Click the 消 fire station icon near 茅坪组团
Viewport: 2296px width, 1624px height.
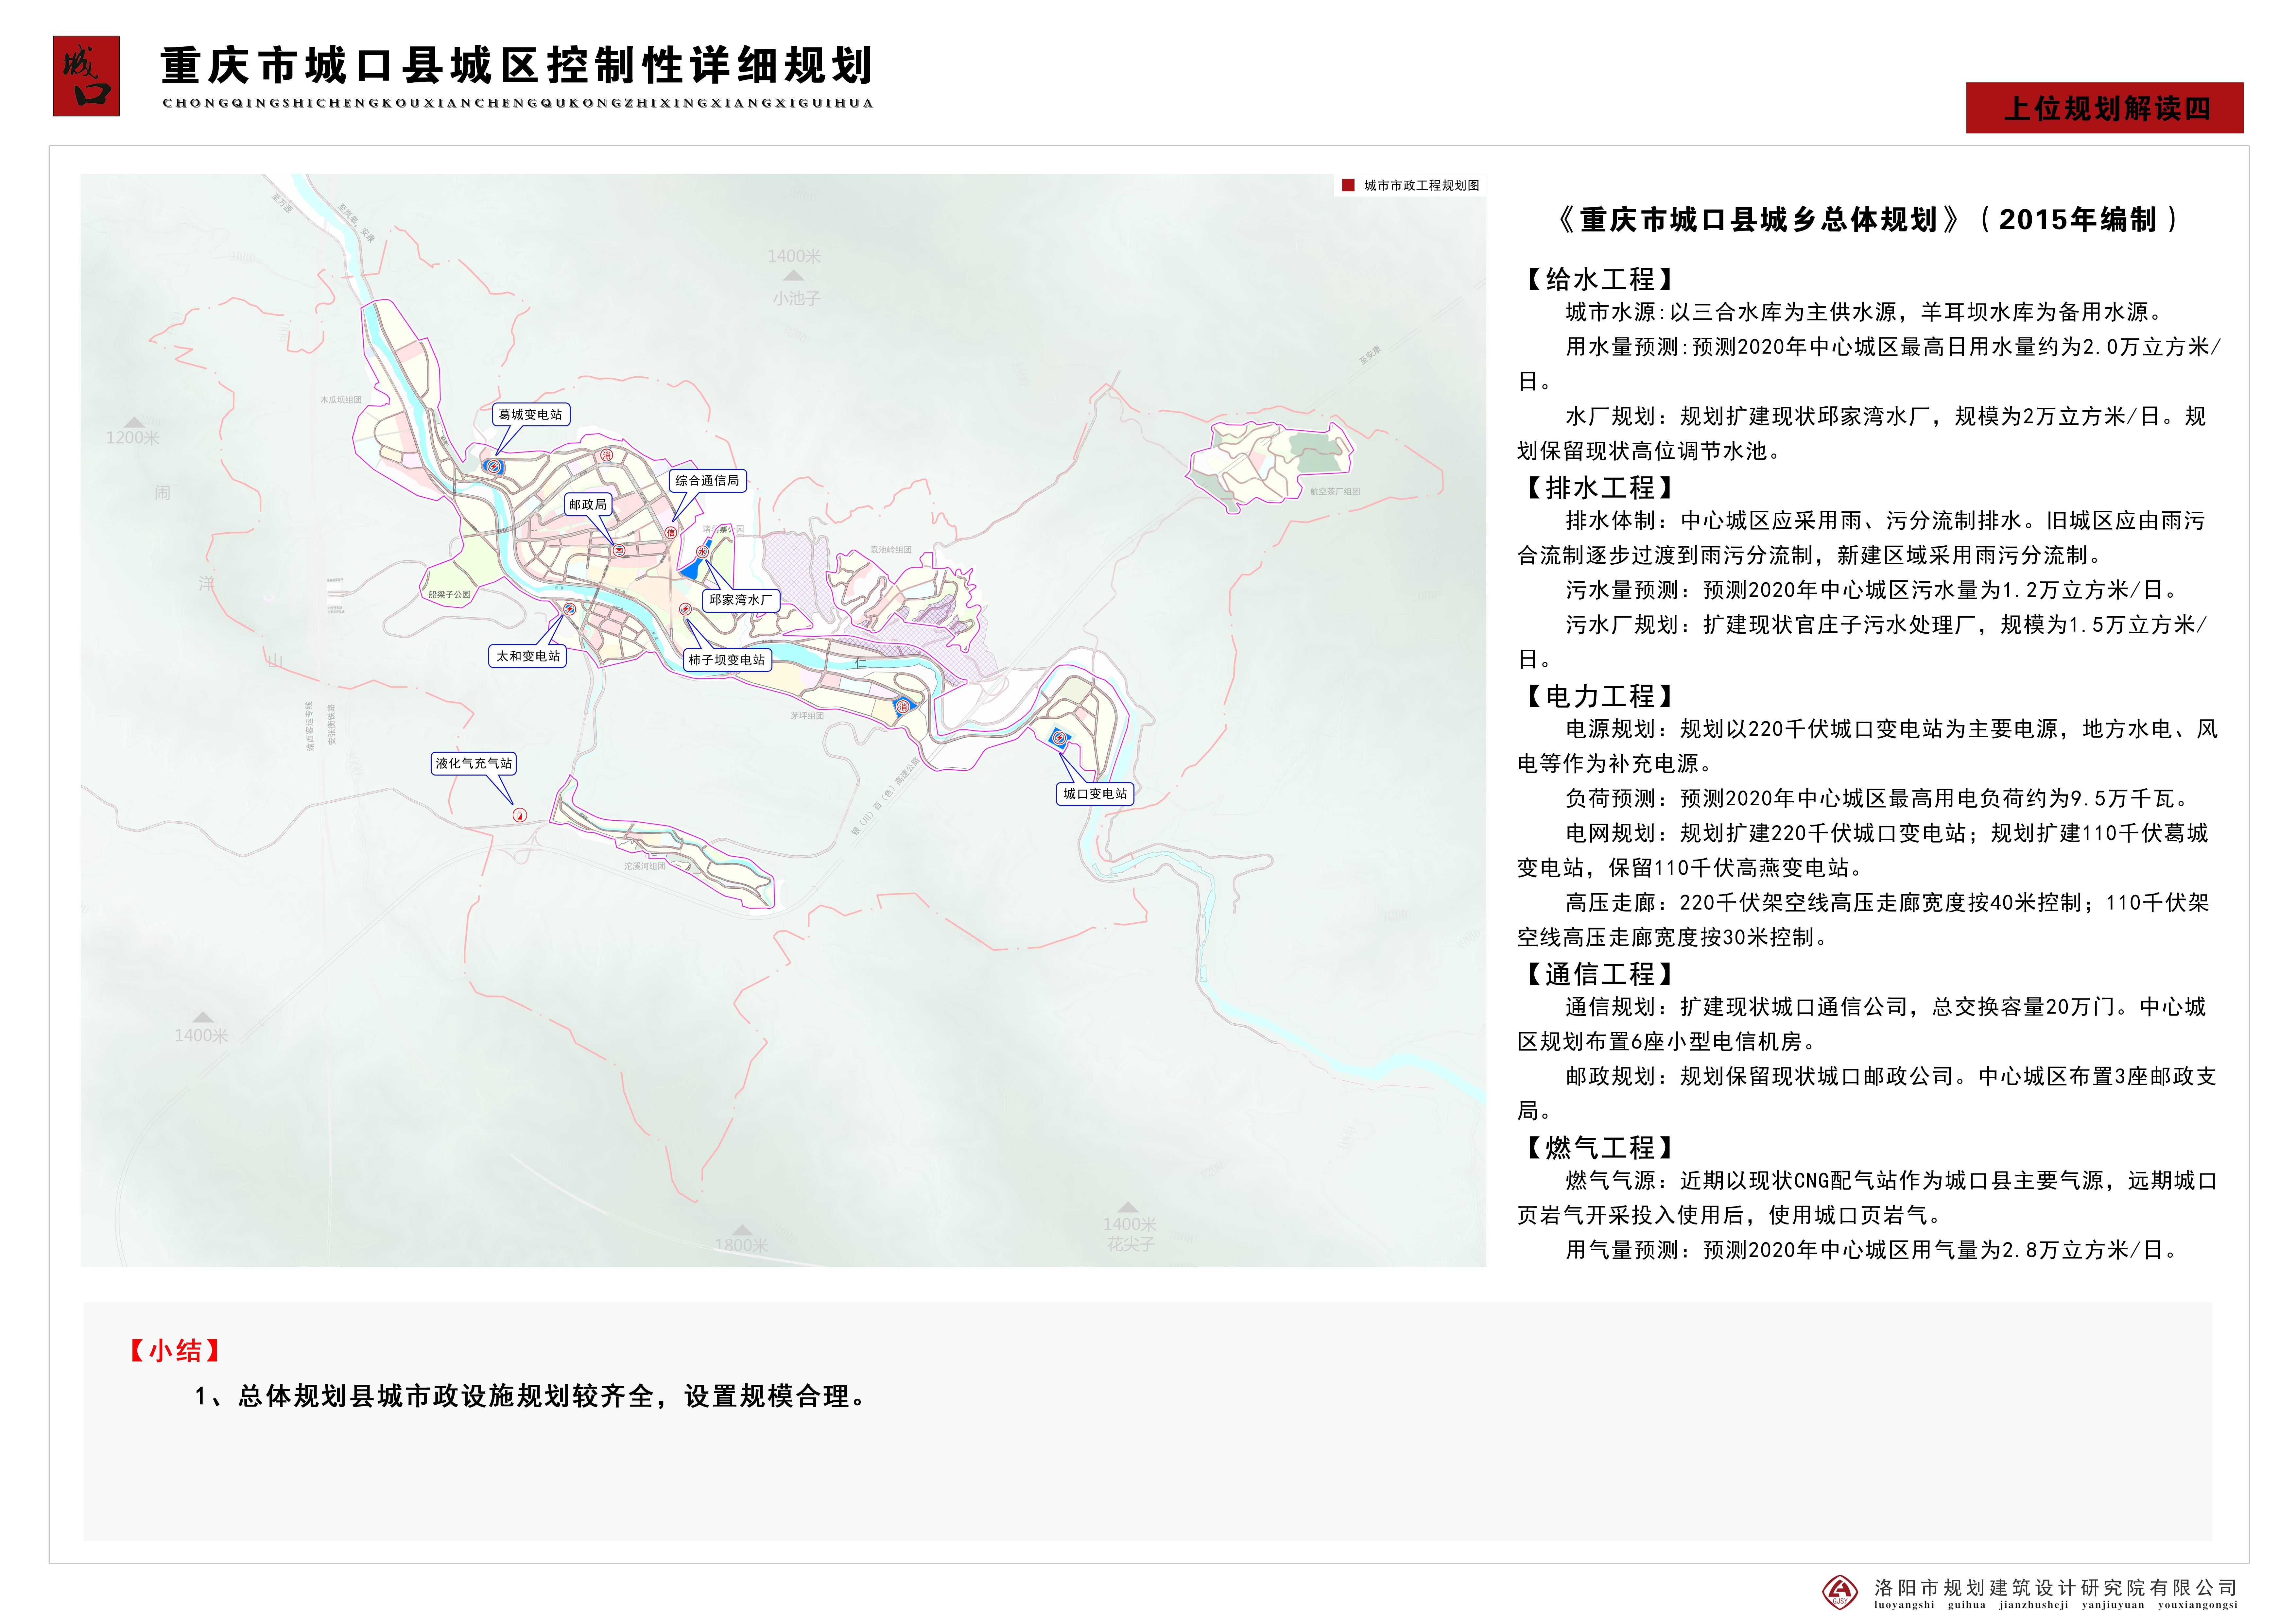[x=903, y=707]
